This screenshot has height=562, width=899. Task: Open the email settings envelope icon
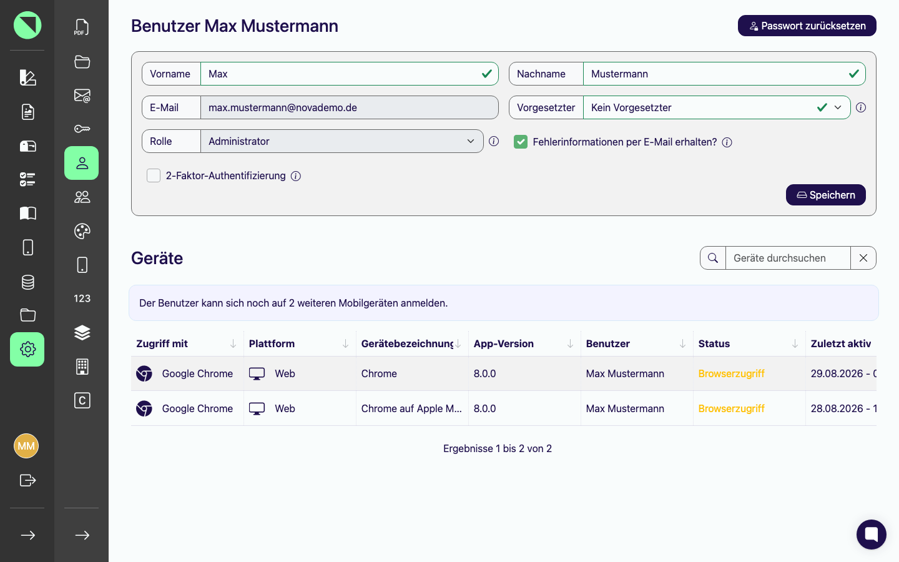pyautogui.click(x=82, y=96)
